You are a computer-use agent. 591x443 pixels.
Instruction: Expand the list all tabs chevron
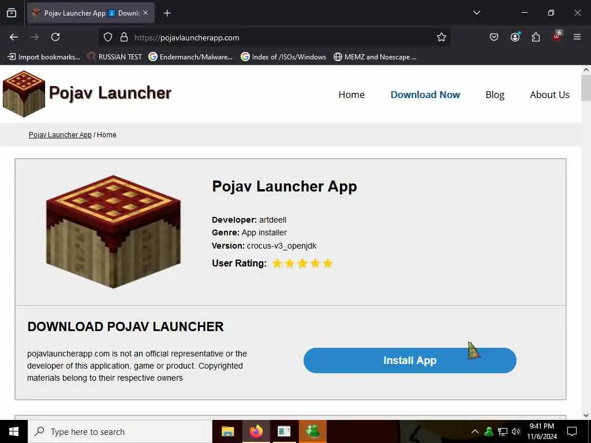coord(476,13)
